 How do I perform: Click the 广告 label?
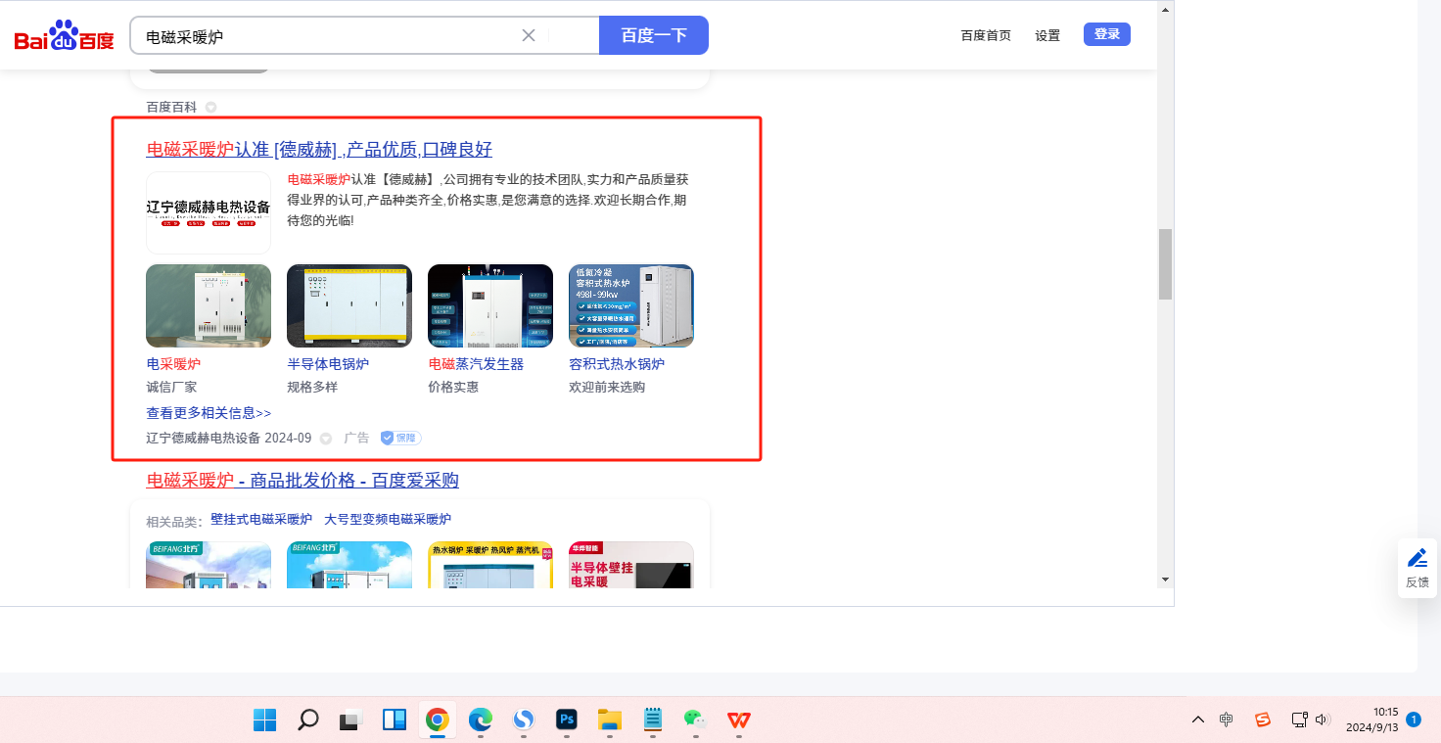pos(356,438)
